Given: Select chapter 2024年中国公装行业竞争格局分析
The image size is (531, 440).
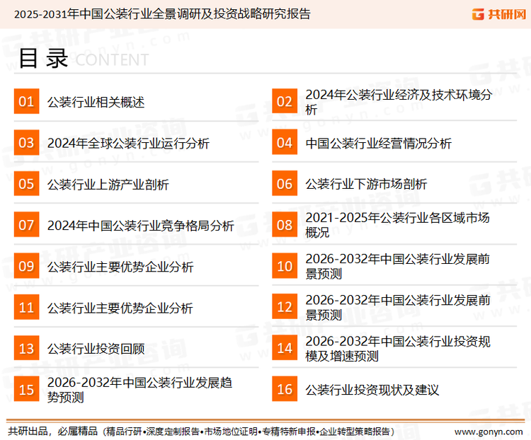Looking at the screenshot, I should 141,226.
